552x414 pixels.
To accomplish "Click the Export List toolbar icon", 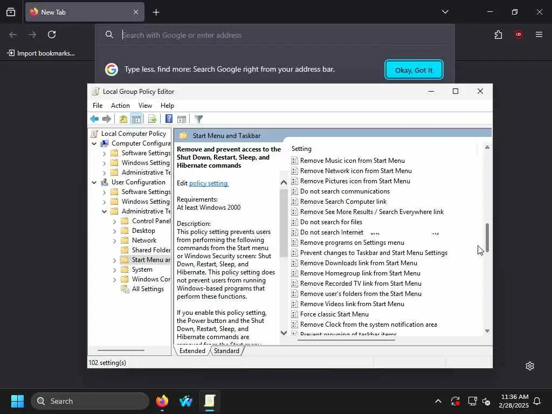I will [x=152, y=119].
